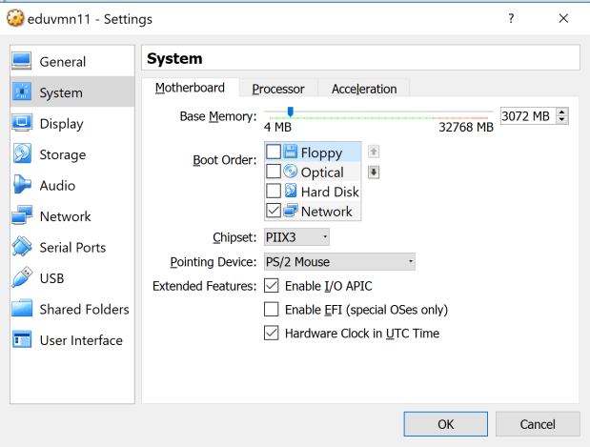Screen dimensions: 590x447
Task: Uncheck Hardware Clock in UTC Time
Action: coord(272,334)
